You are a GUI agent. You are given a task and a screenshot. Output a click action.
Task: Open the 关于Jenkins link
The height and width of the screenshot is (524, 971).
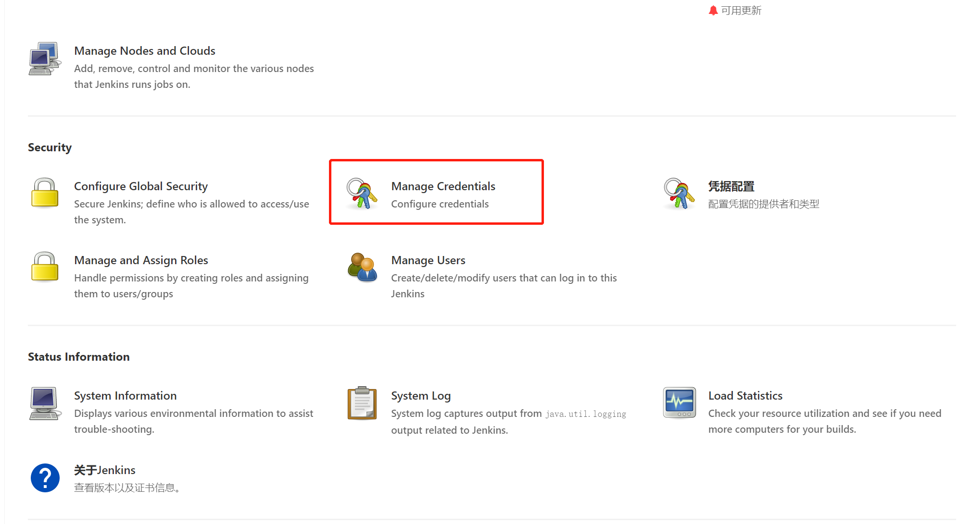pos(104,470)
